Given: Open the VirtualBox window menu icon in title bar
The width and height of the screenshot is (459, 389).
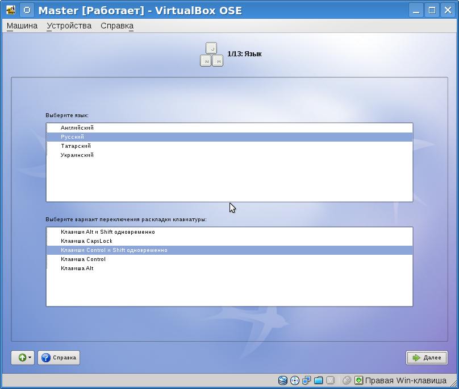Looking at the screenshot, I should click(x=11, y=10).
